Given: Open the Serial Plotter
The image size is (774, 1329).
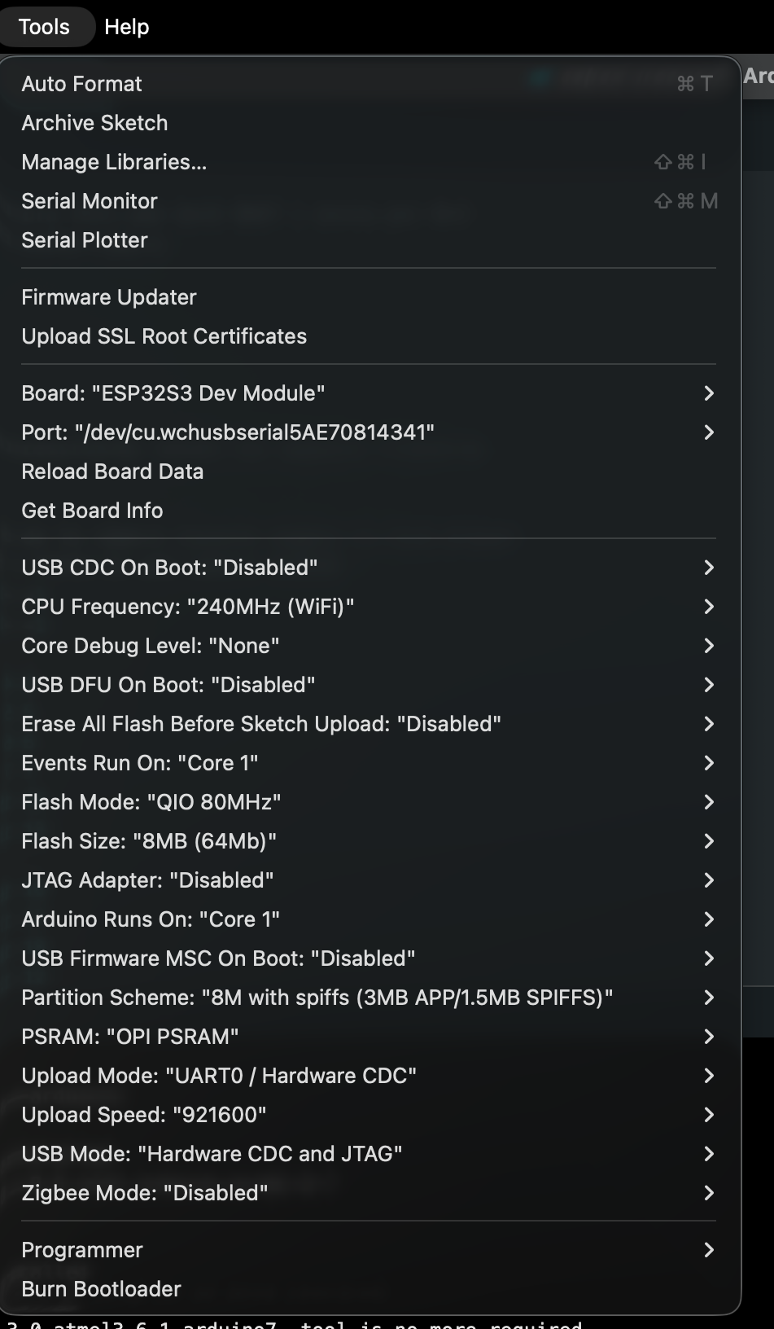Looking at the screenshot, I should click(84, 240).
